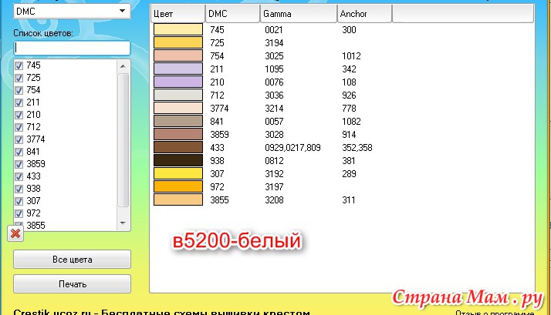Click the red X delete icon
Viewport: 551px width, 315px height.
14,233
